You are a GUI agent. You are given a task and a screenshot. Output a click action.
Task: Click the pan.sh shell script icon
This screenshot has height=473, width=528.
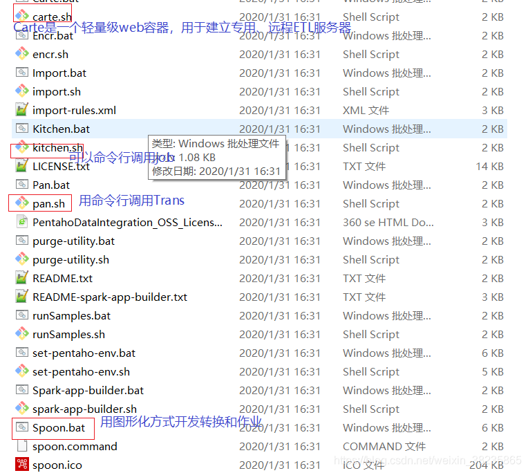click(22, 203)
